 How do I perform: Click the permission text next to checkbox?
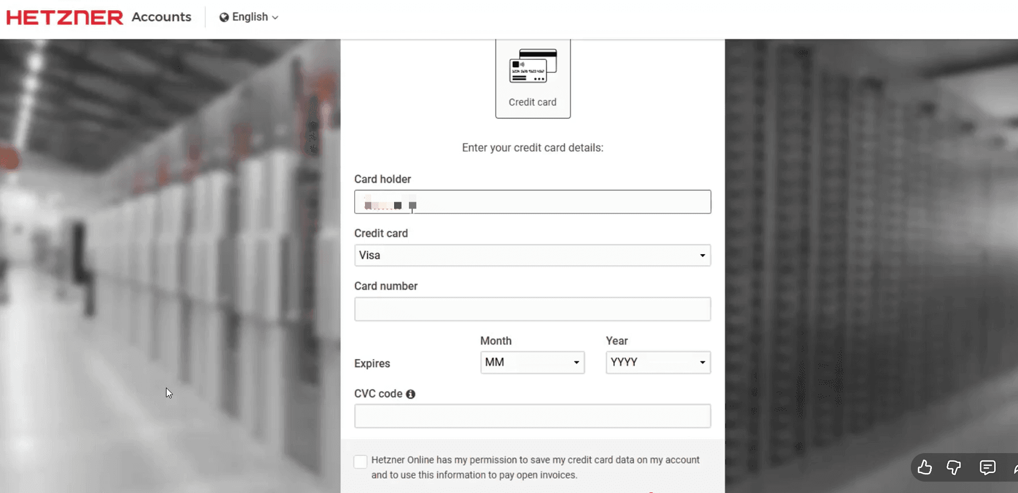coord(536,467)
